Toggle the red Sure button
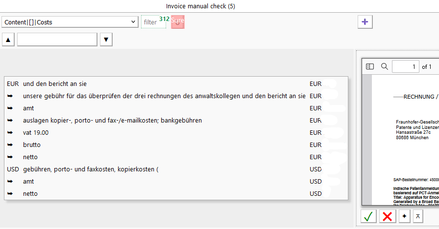439x229 pixels. click(178, 22)
